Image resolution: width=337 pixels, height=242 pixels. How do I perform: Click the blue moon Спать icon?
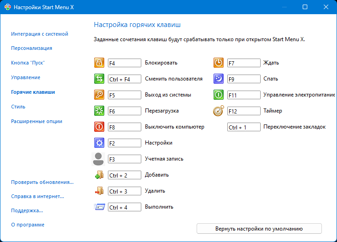(x=219, y=79)
